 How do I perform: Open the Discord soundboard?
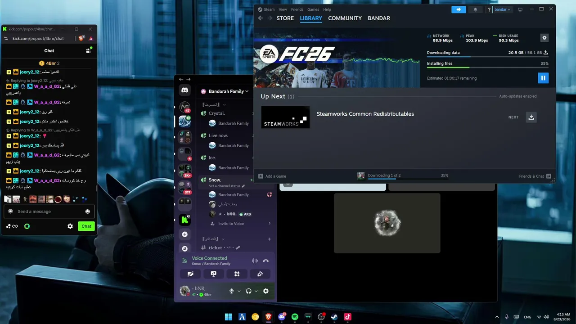(x=260, y=274)
